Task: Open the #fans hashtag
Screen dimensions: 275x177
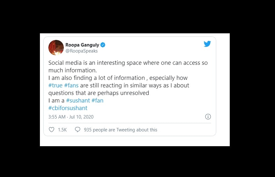Action: pyautogui.click(x=71, y=86)
